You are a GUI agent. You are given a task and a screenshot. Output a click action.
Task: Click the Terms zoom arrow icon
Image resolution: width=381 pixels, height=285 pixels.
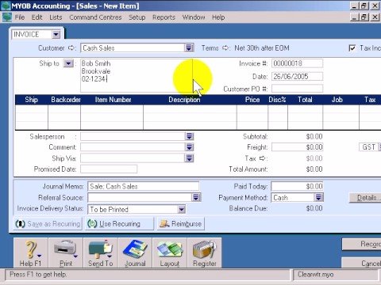coord(225,47)
